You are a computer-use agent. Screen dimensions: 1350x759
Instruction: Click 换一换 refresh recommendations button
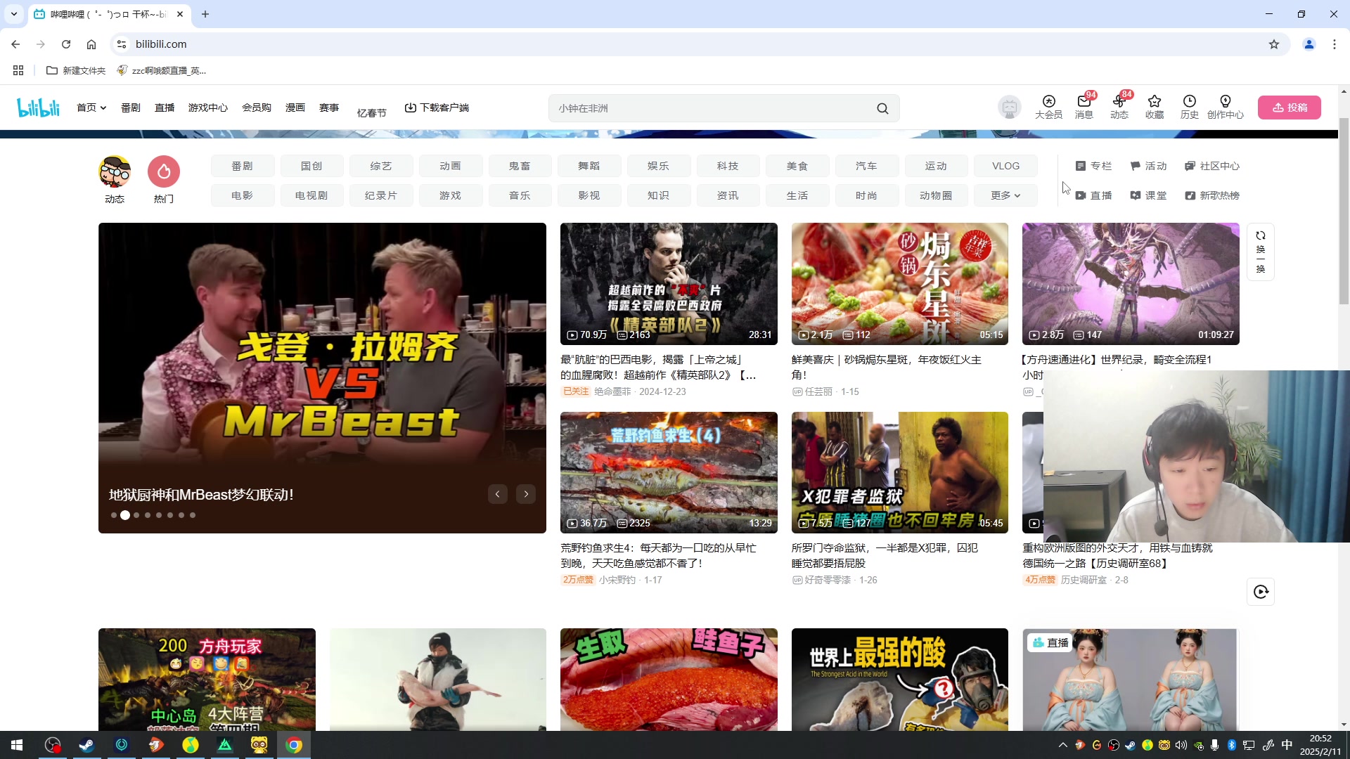tap(1261, 252)
